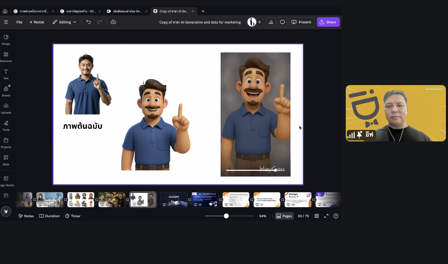Click the Undo arrow icon
This screenshot has width=448, height=264.
[89, 22]
